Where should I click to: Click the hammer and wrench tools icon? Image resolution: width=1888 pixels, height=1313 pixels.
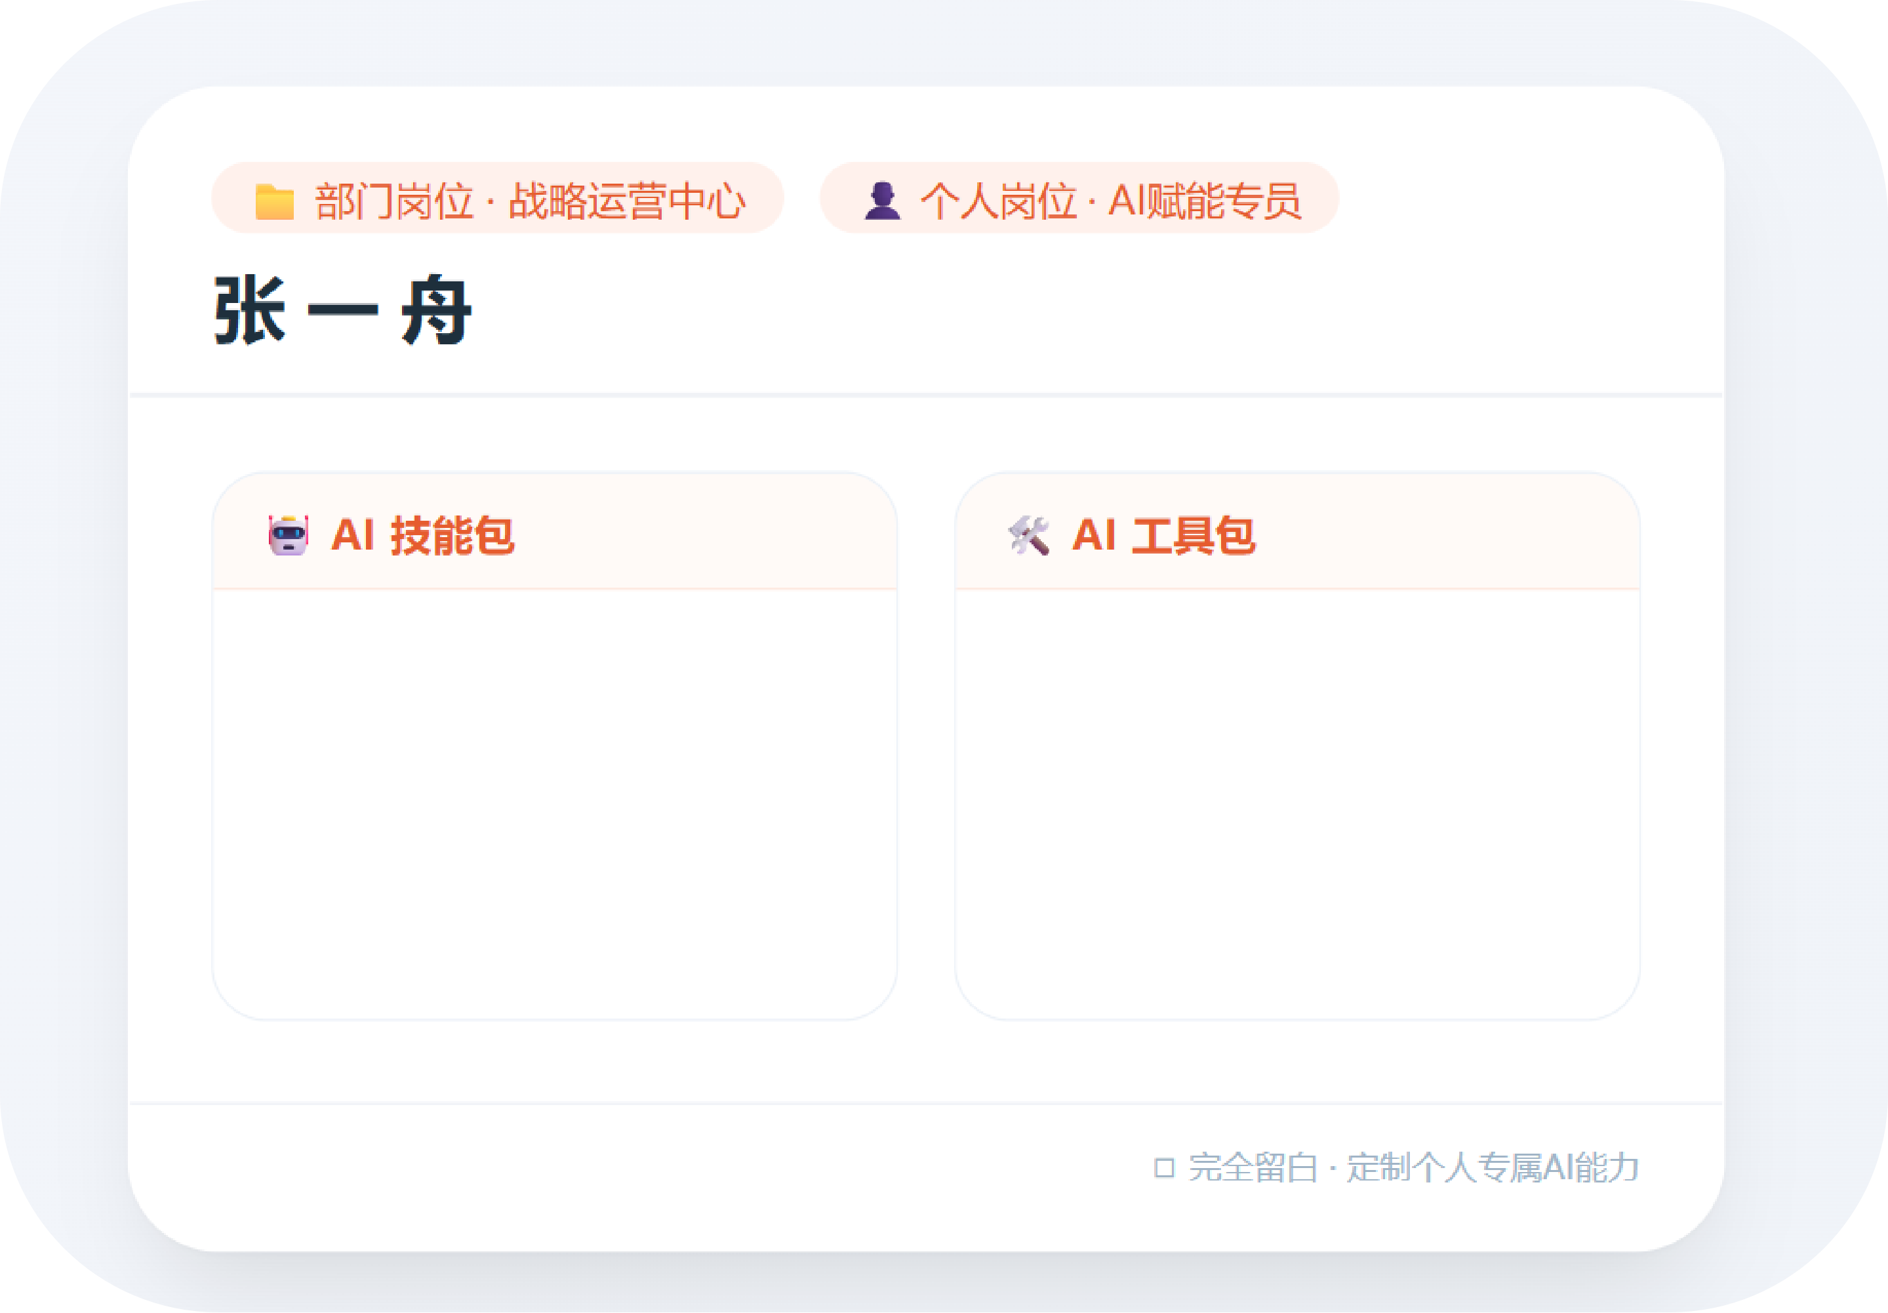(1029, 535)
